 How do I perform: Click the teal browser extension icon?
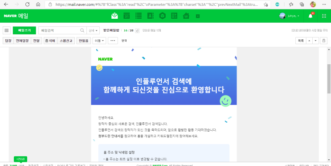(277, 4)
